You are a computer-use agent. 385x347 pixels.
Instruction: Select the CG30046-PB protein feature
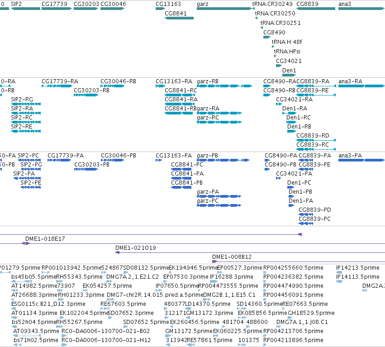pos(113,160)
